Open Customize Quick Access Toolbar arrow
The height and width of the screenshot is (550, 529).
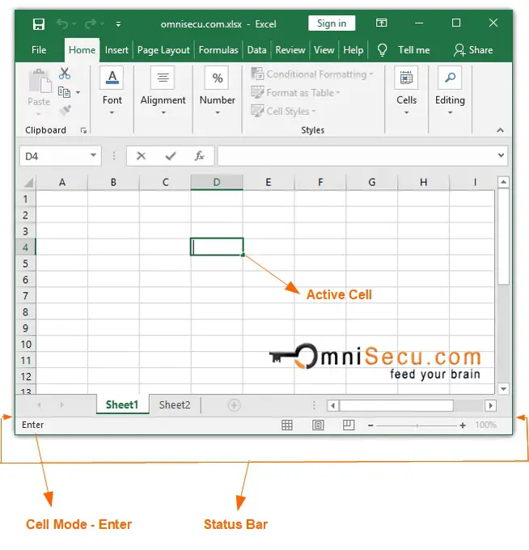(x=118, y=24)
